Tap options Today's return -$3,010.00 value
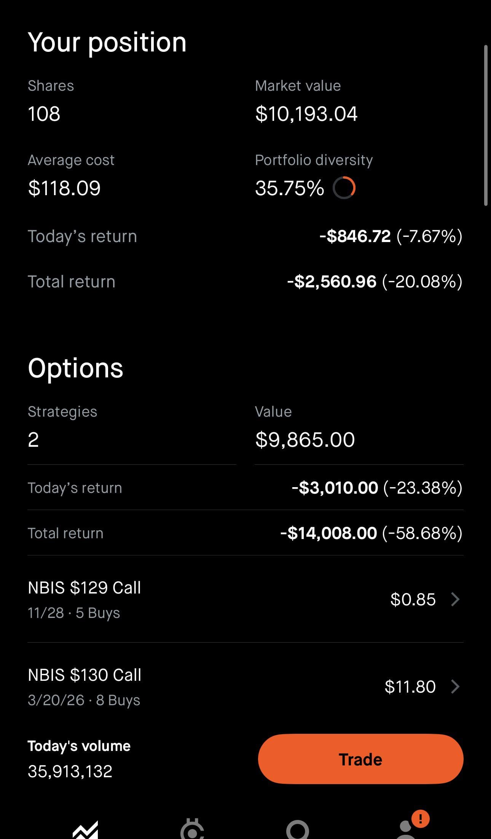Screen dimensions: 491x839 [377, 488]
